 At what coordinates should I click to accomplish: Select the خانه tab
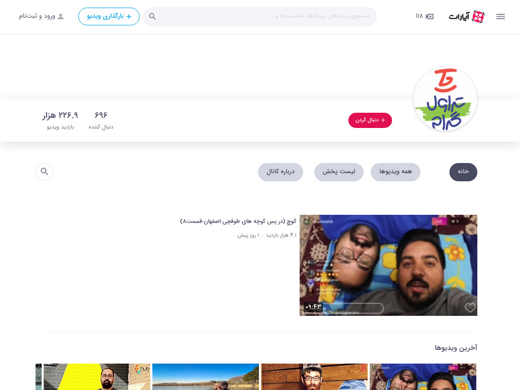(x=463, y=172)
